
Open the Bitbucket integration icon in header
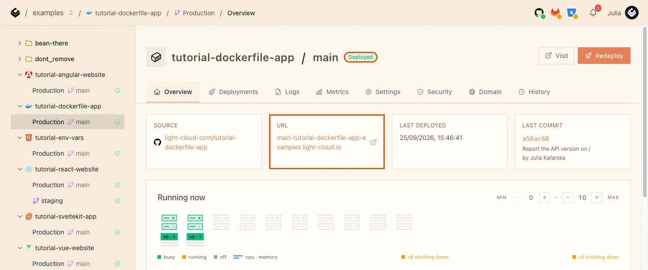572,13
